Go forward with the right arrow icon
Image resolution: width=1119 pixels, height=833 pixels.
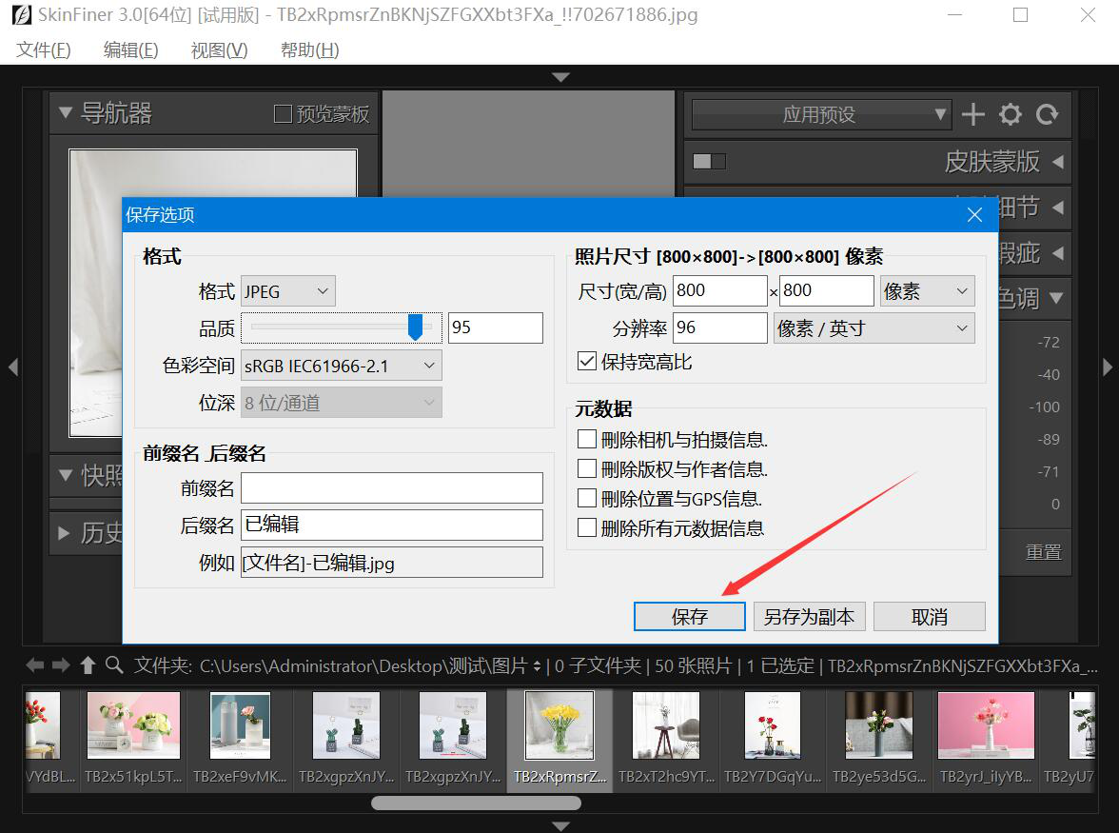click(61, 665)
